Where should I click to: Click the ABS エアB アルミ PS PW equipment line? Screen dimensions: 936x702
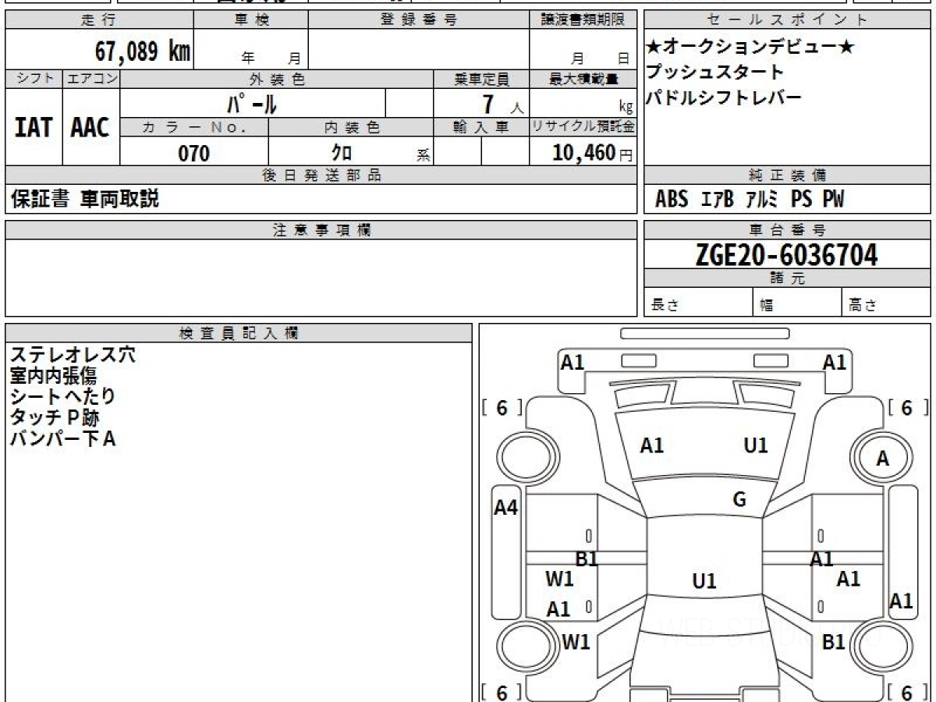point(750,200)
